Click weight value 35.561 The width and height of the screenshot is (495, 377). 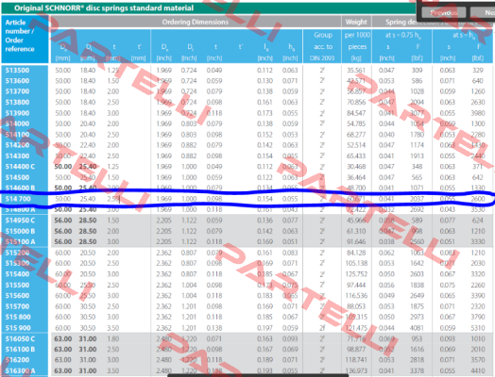[356, 70]
